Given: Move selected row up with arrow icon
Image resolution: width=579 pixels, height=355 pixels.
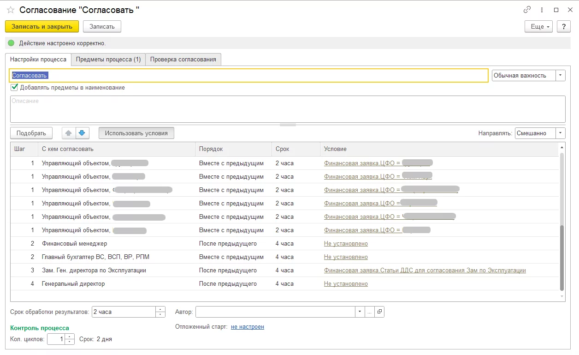Looking at the screenshot, I should (x=68, y=133).
